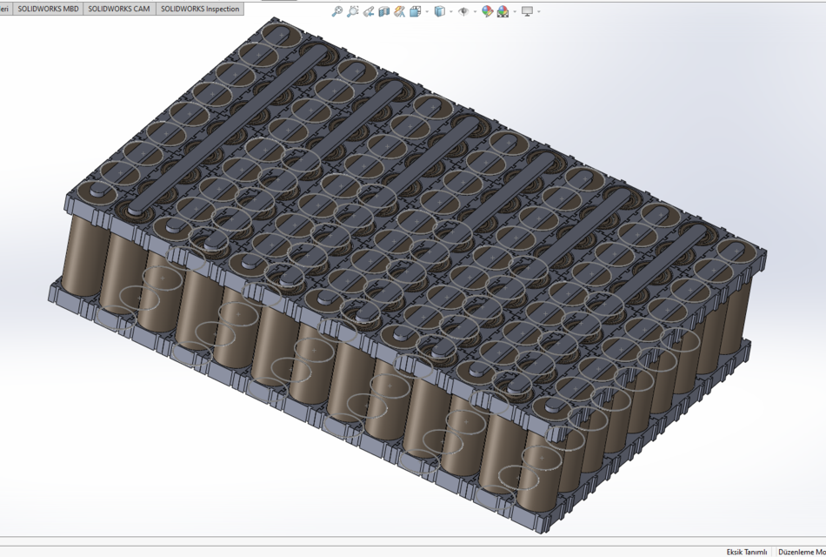Open the SOLIDWORKS CAM tab

[116, 8]
